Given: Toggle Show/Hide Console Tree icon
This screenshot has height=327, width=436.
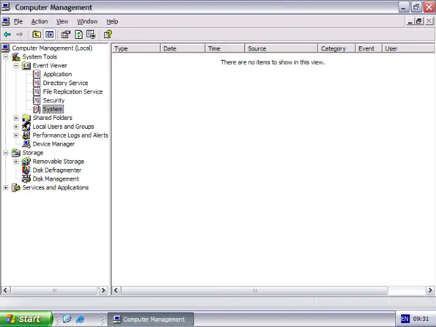Looking at the screenshot, I should click(50, 35).
